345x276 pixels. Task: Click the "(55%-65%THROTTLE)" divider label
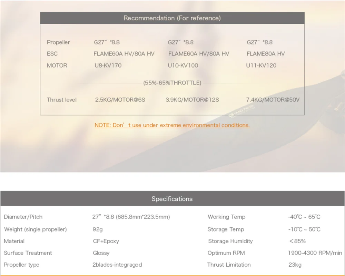[172, 83]
